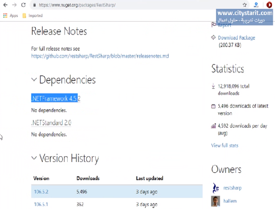Click the download icon beside Download Package
Screen dimensions: 275x209
(213, 37)
